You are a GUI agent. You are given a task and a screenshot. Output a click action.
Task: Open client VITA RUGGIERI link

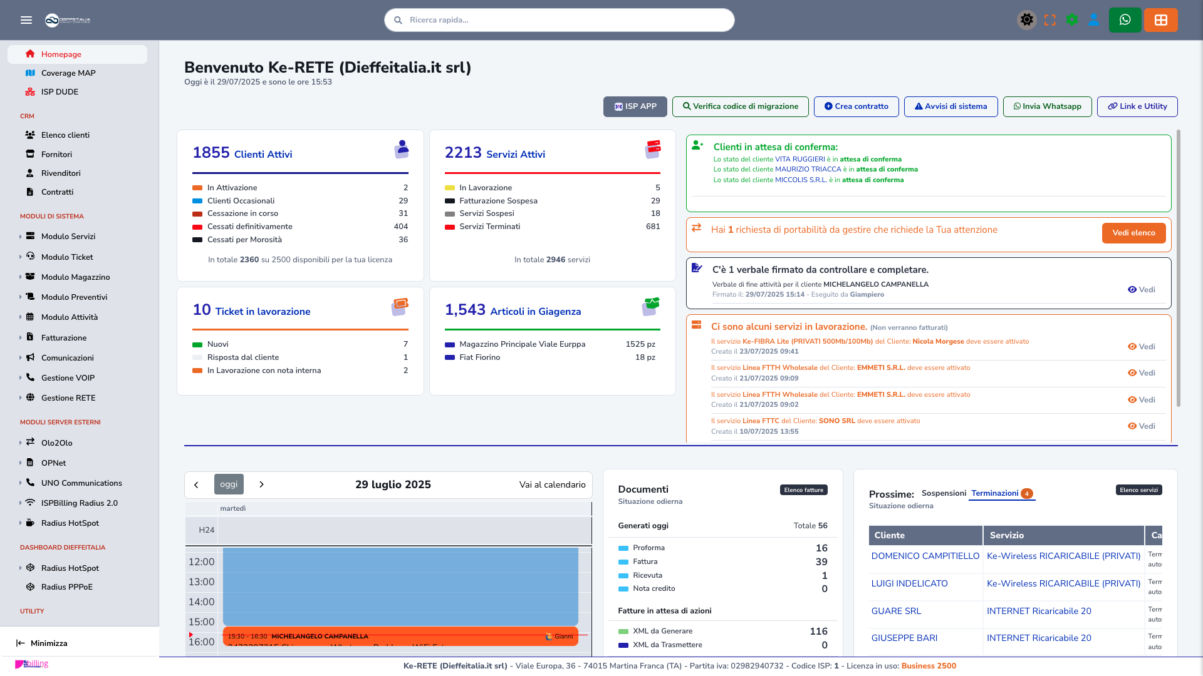799,160
